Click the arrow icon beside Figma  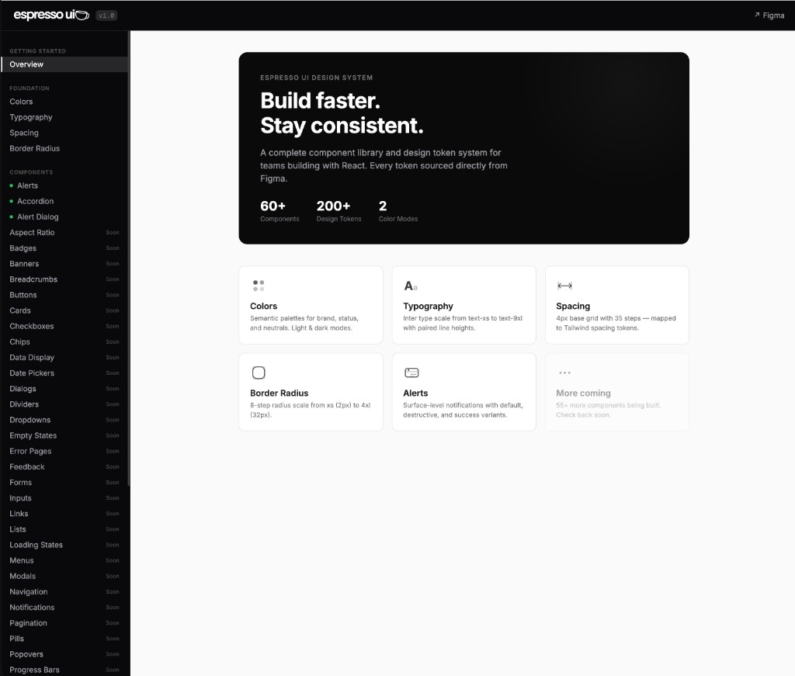click(757, 16)
